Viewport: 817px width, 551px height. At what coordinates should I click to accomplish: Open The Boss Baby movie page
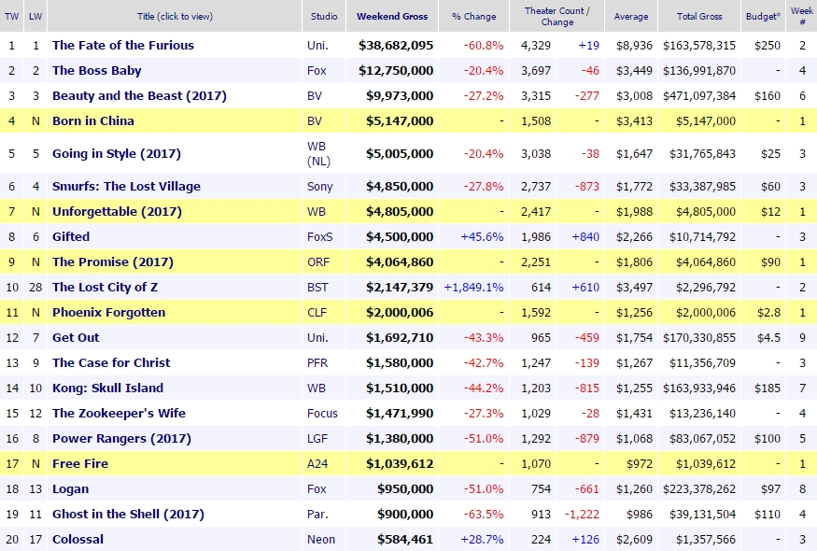point(97,70)
